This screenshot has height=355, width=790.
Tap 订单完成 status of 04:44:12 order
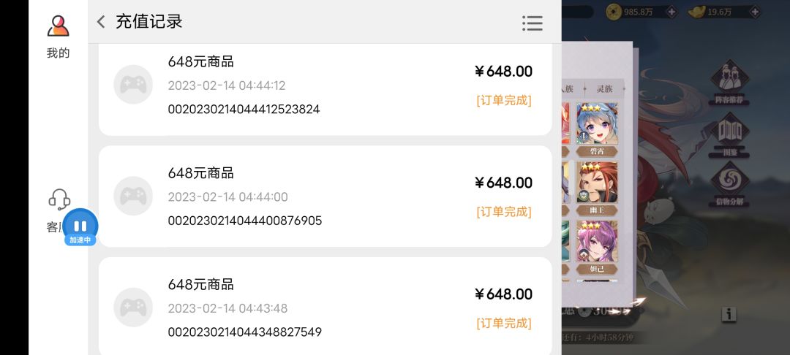[x=504, y=100]
